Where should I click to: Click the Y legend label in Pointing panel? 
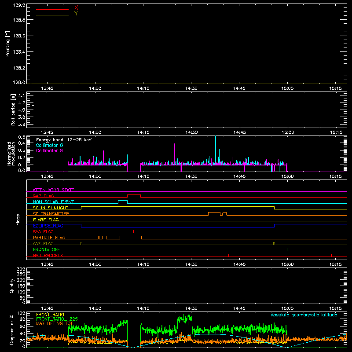coord(76,14)
